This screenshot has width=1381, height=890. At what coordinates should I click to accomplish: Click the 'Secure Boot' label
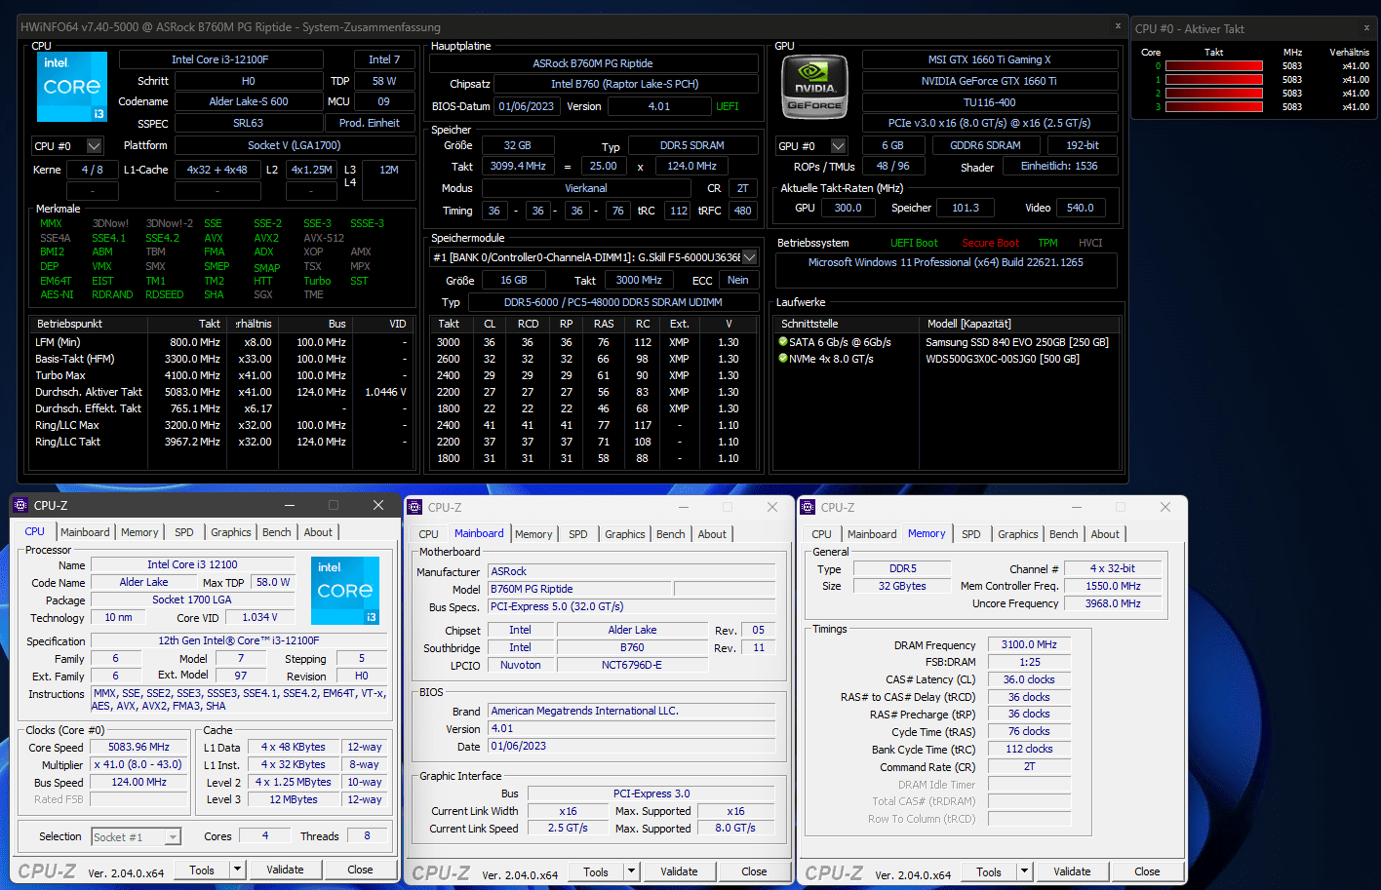[x=990, y=243]
